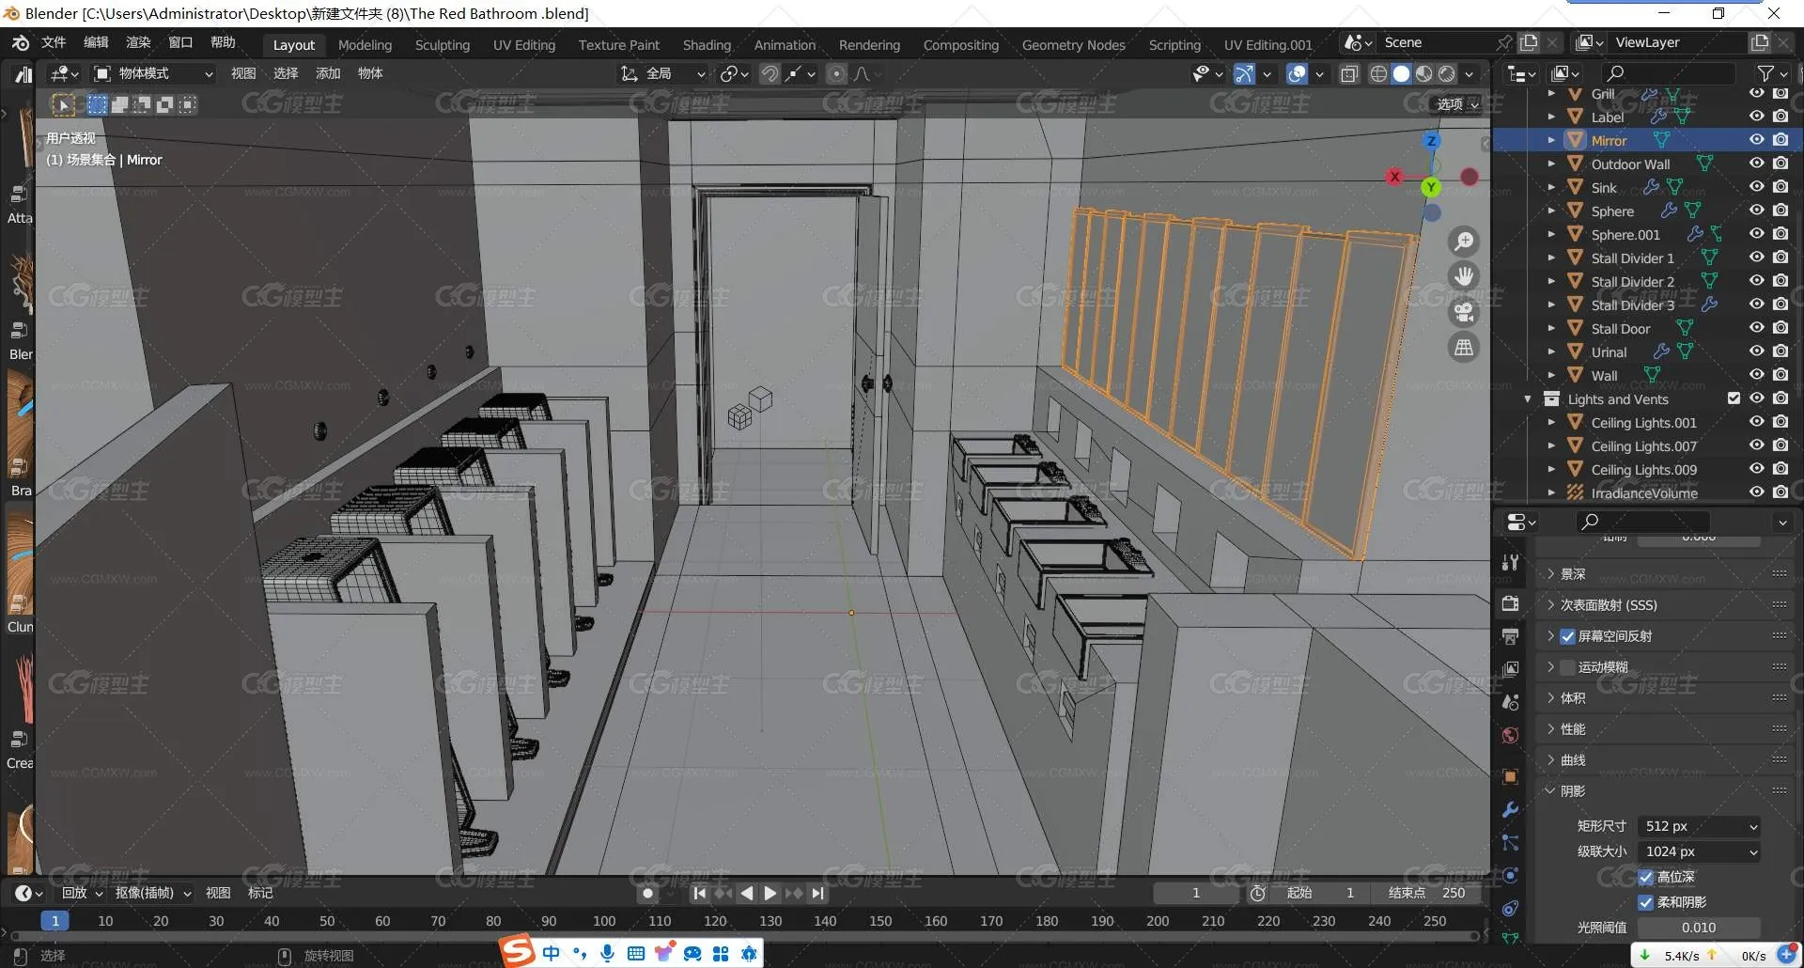
Task: Hide the Outdoor Wall object in viewport
Action: [x=1756, y=164]
